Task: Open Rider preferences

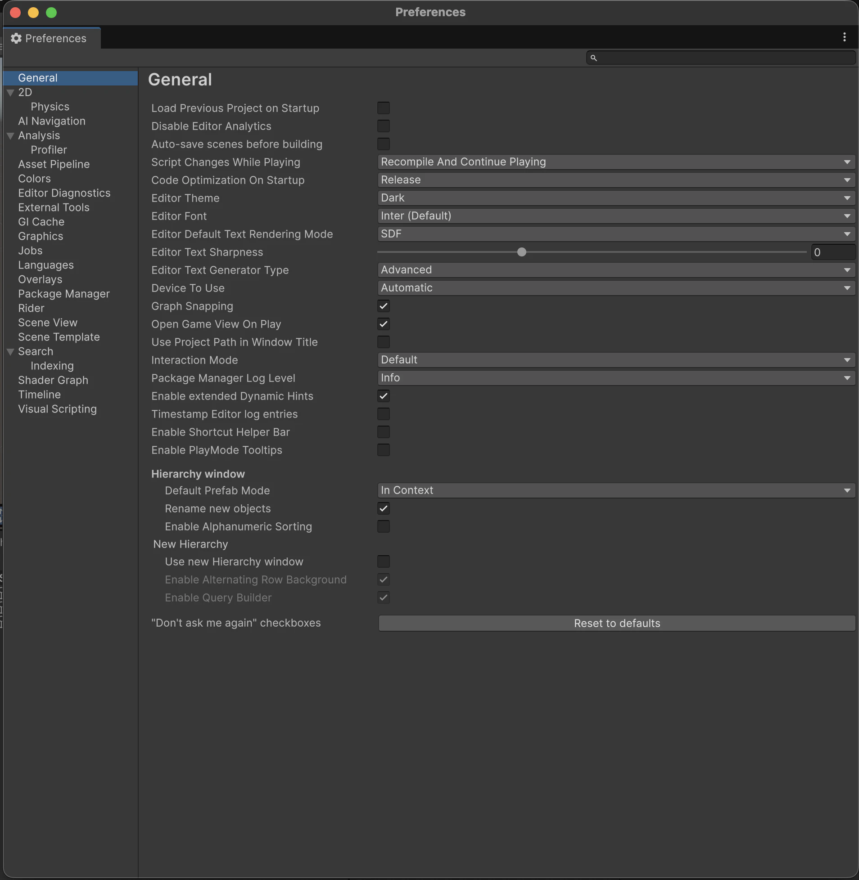Action: 31,309
